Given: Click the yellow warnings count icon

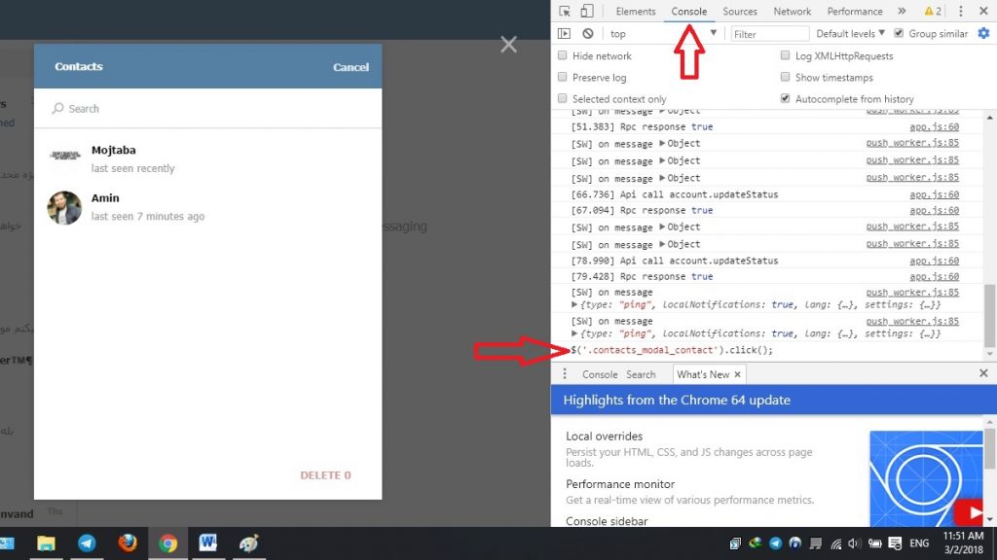Looking at the screenshot, I should [932, 12].
